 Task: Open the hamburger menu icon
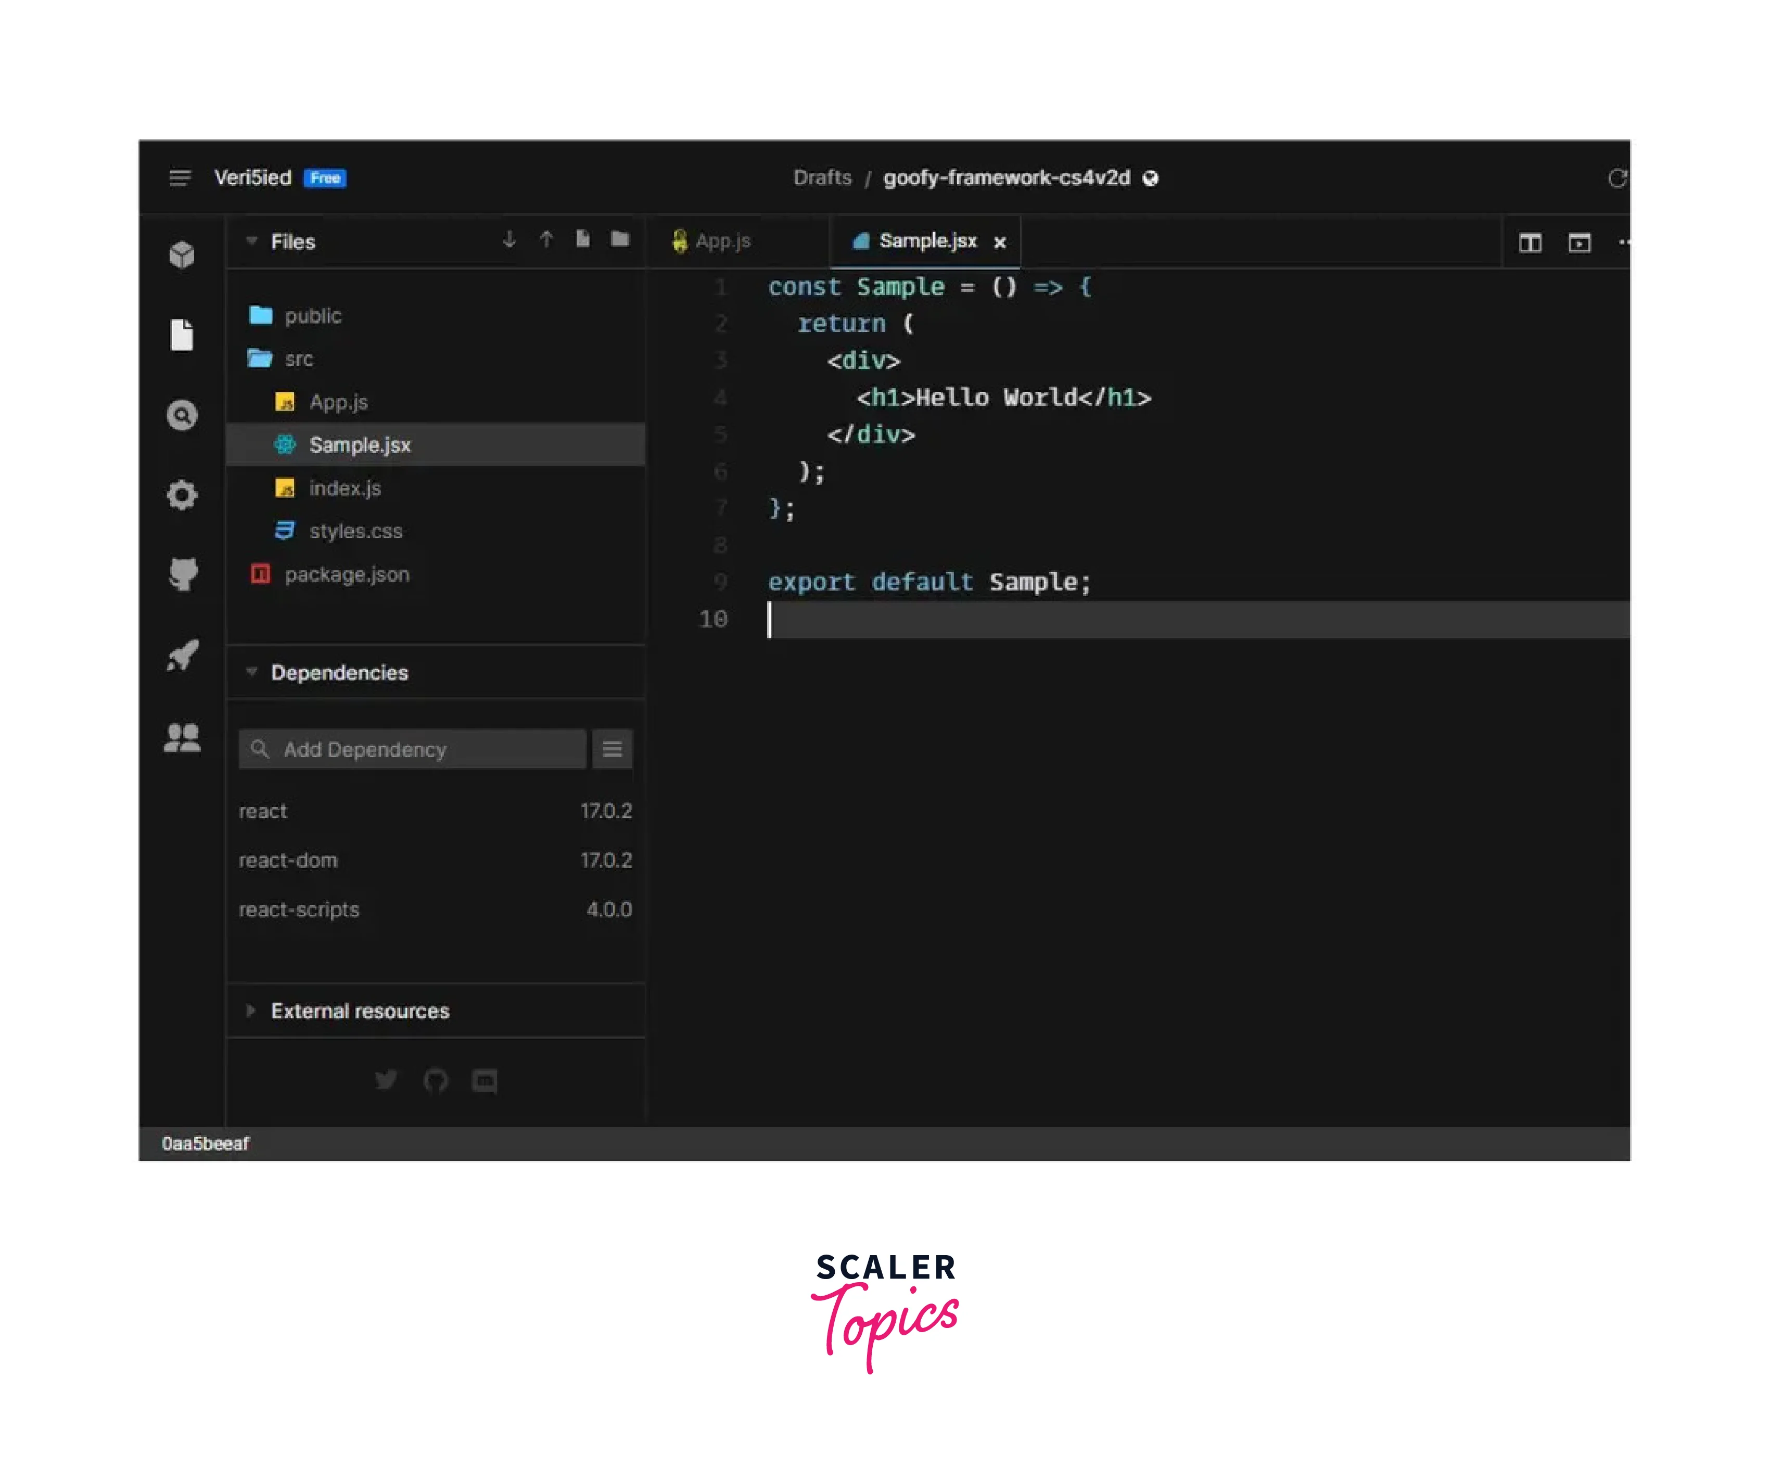click(x=180, y=178)
